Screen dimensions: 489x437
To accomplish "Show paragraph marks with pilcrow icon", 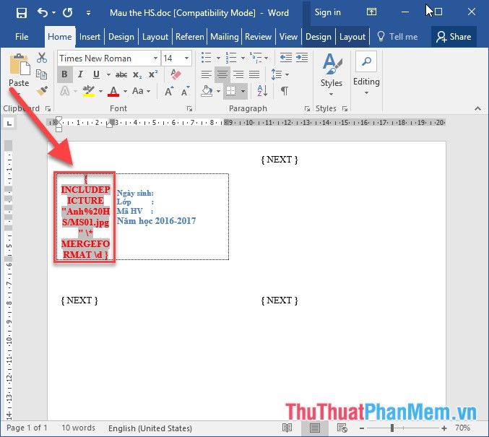I will (285, 91).
